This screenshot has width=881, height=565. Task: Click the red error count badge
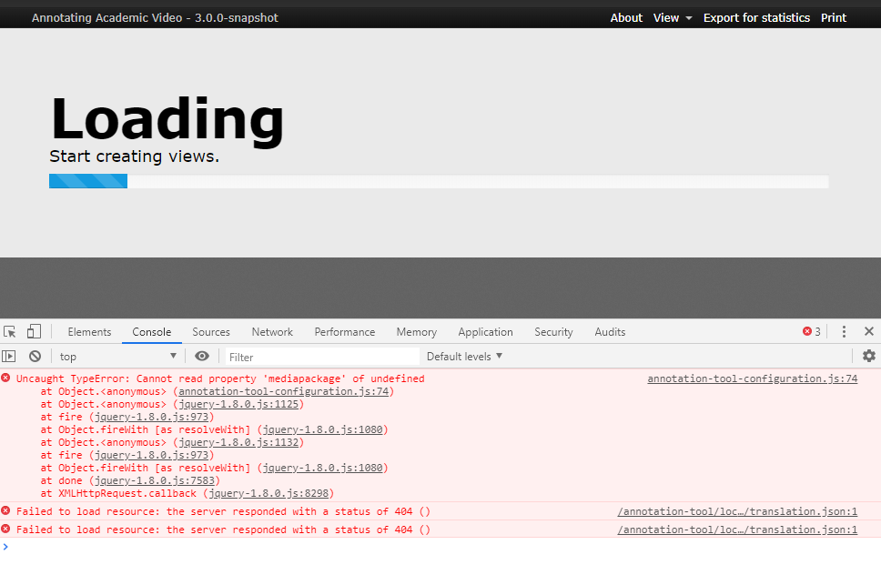pyautogui.click(x=808, y=331)
